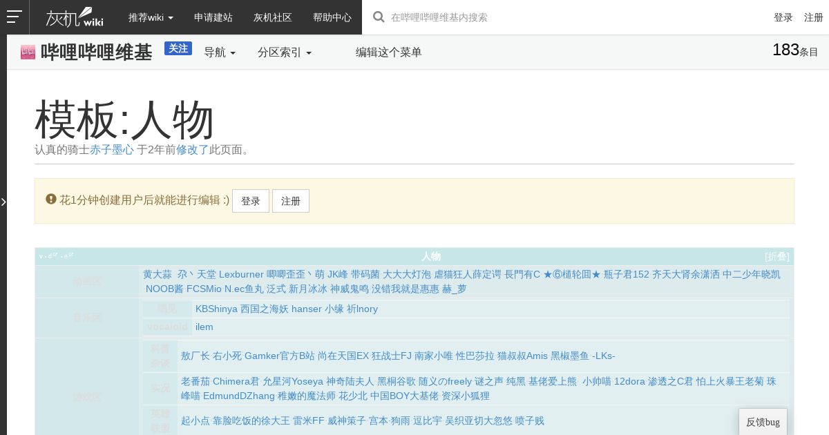Click the magnifier search icon
The height and width of the screenshot is (435, 829).
(379, 17)
